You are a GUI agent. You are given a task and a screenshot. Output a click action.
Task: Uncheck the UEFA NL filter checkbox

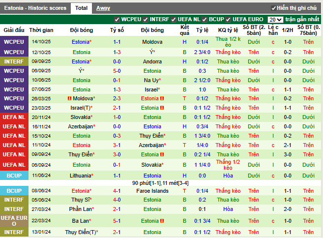[x=174, y=20]
